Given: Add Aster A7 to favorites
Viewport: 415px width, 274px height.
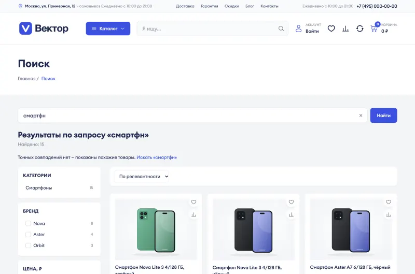Looking at the screenshot, I should (x=388, y=202).
